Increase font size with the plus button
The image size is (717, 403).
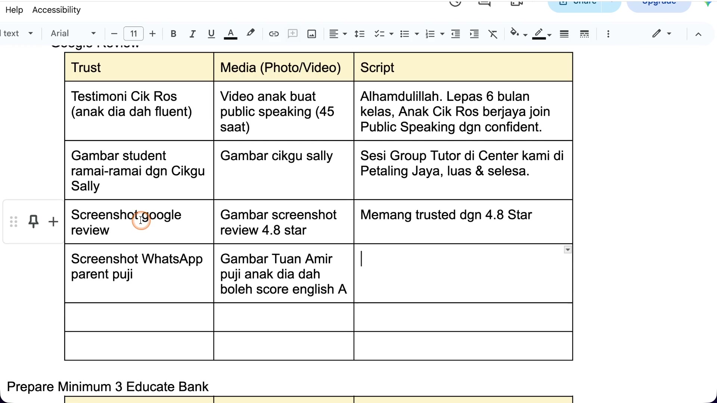click(x=152, y=34)
